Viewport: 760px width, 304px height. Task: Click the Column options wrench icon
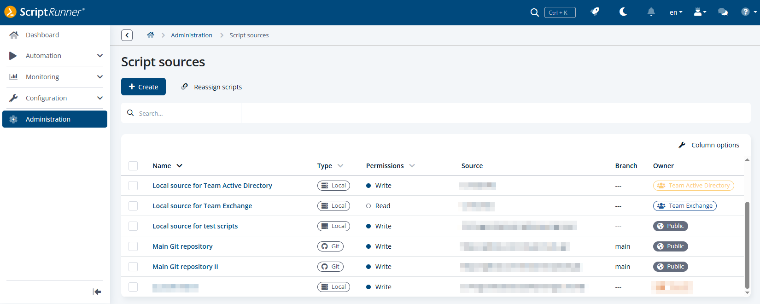[682, 145]
